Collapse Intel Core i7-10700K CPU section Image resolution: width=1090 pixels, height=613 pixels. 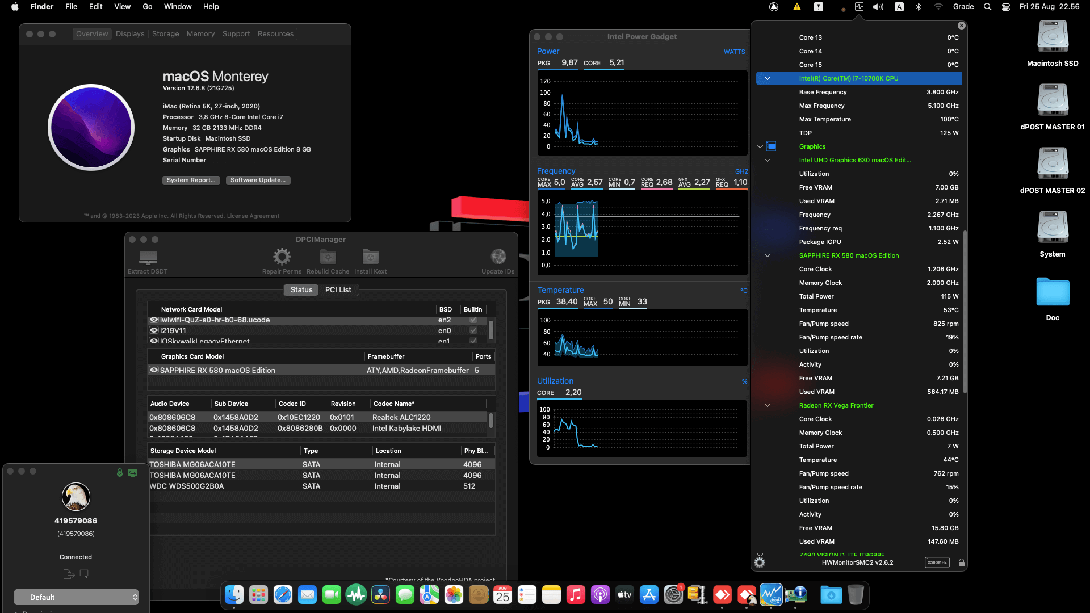[x=767, y=78]
